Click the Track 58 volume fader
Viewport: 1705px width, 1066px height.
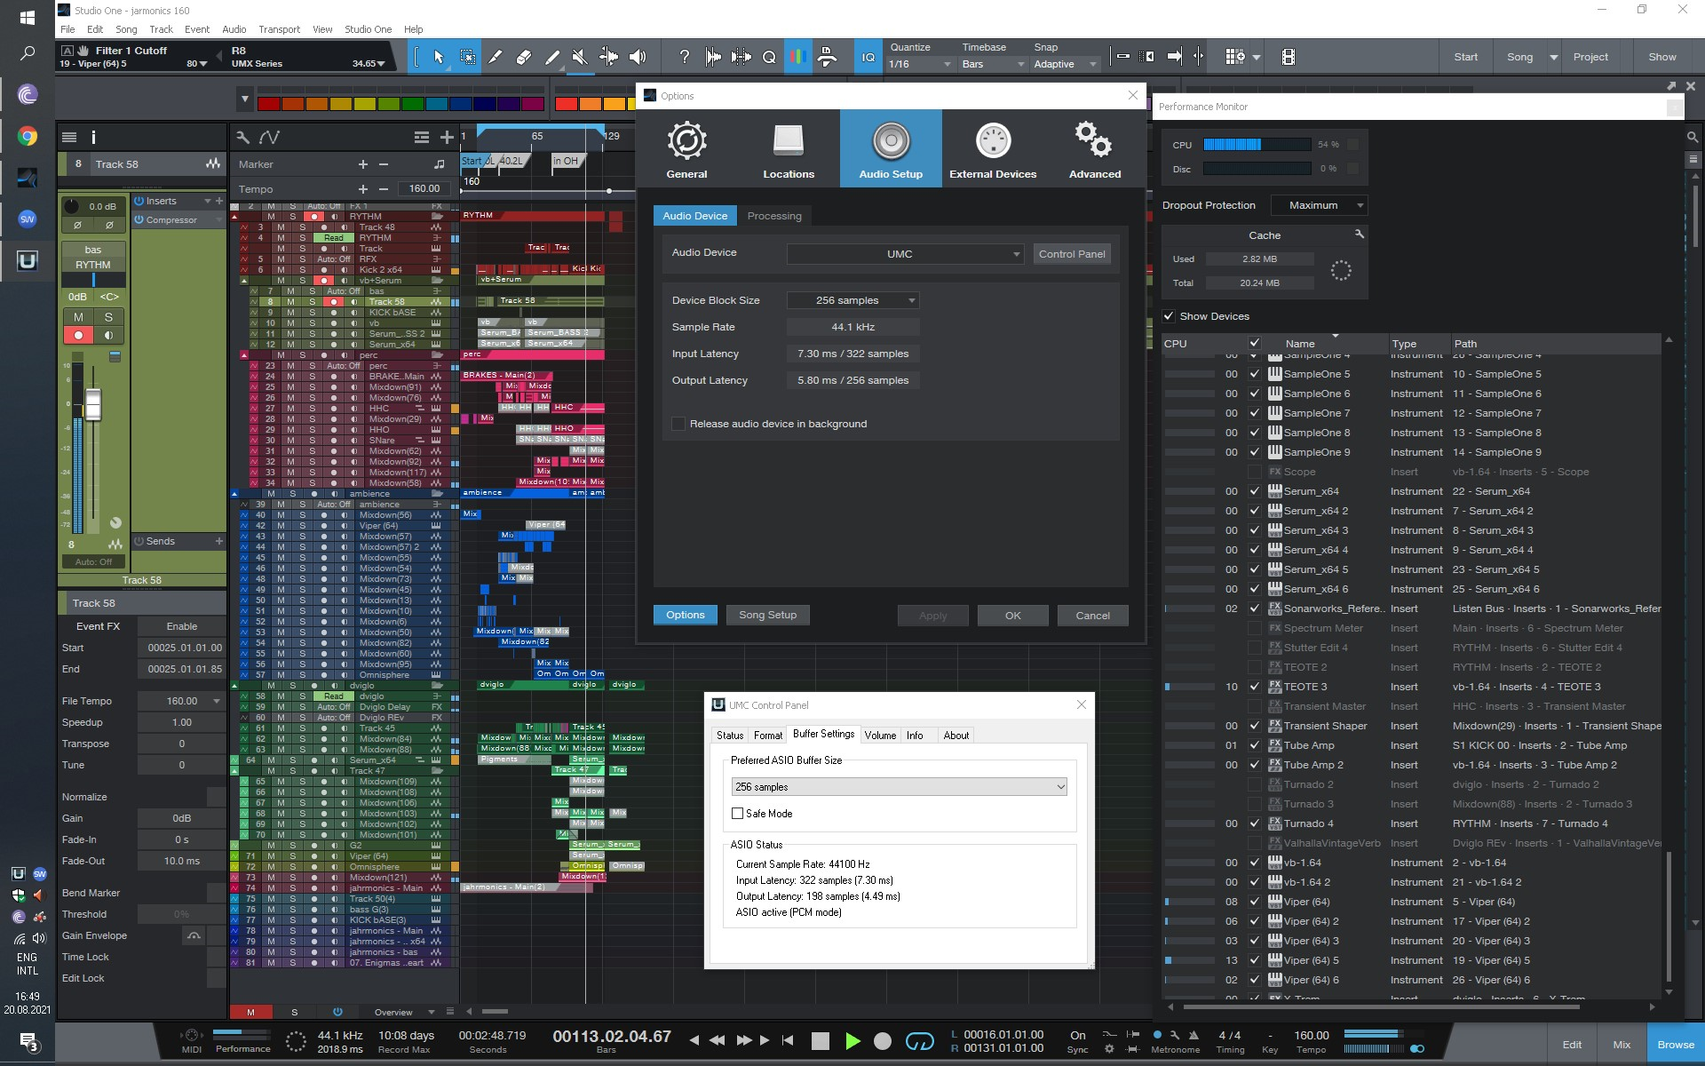tap(92, 405)
